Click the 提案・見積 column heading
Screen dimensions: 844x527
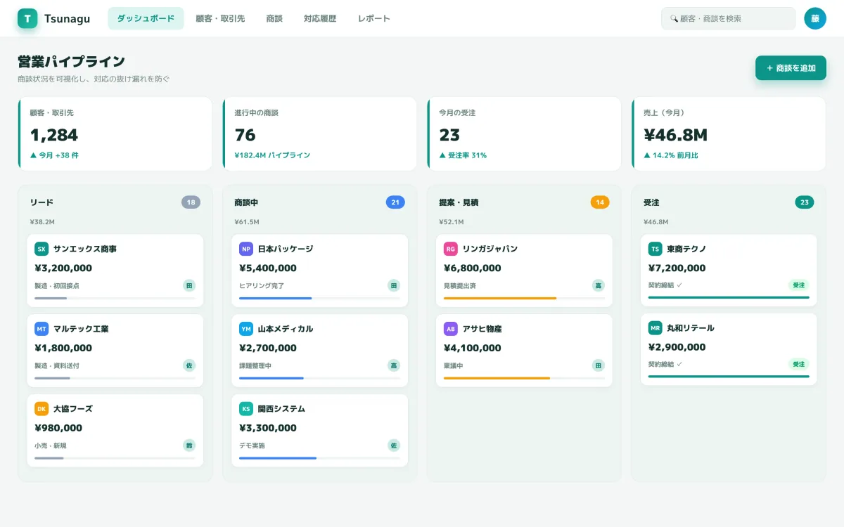459,202
